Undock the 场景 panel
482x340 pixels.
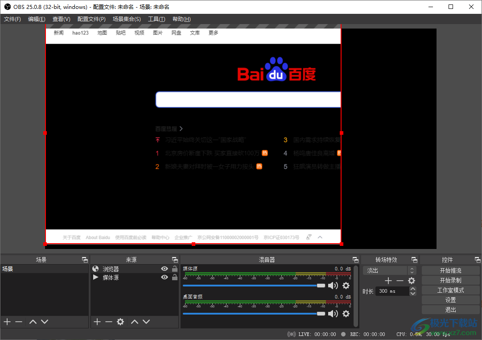coord(85,260)
